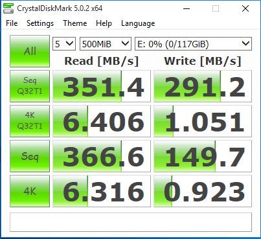Open the Settings menu

(40, 23)
